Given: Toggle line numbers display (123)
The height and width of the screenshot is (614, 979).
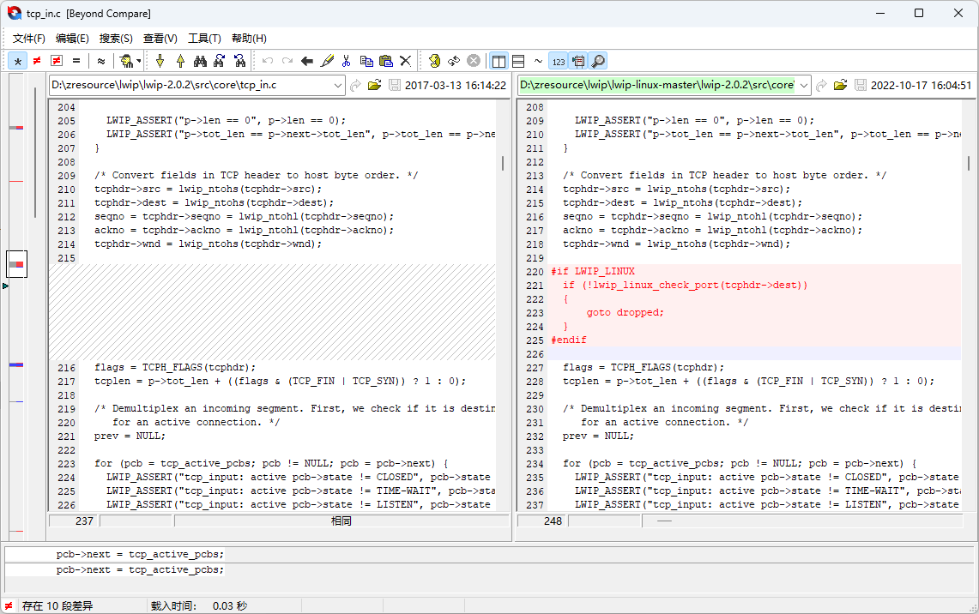Looking at the screenshot, I should coord(558,61).
